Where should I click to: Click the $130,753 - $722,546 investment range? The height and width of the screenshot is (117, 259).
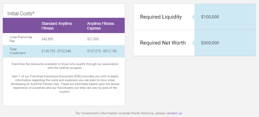56,51
